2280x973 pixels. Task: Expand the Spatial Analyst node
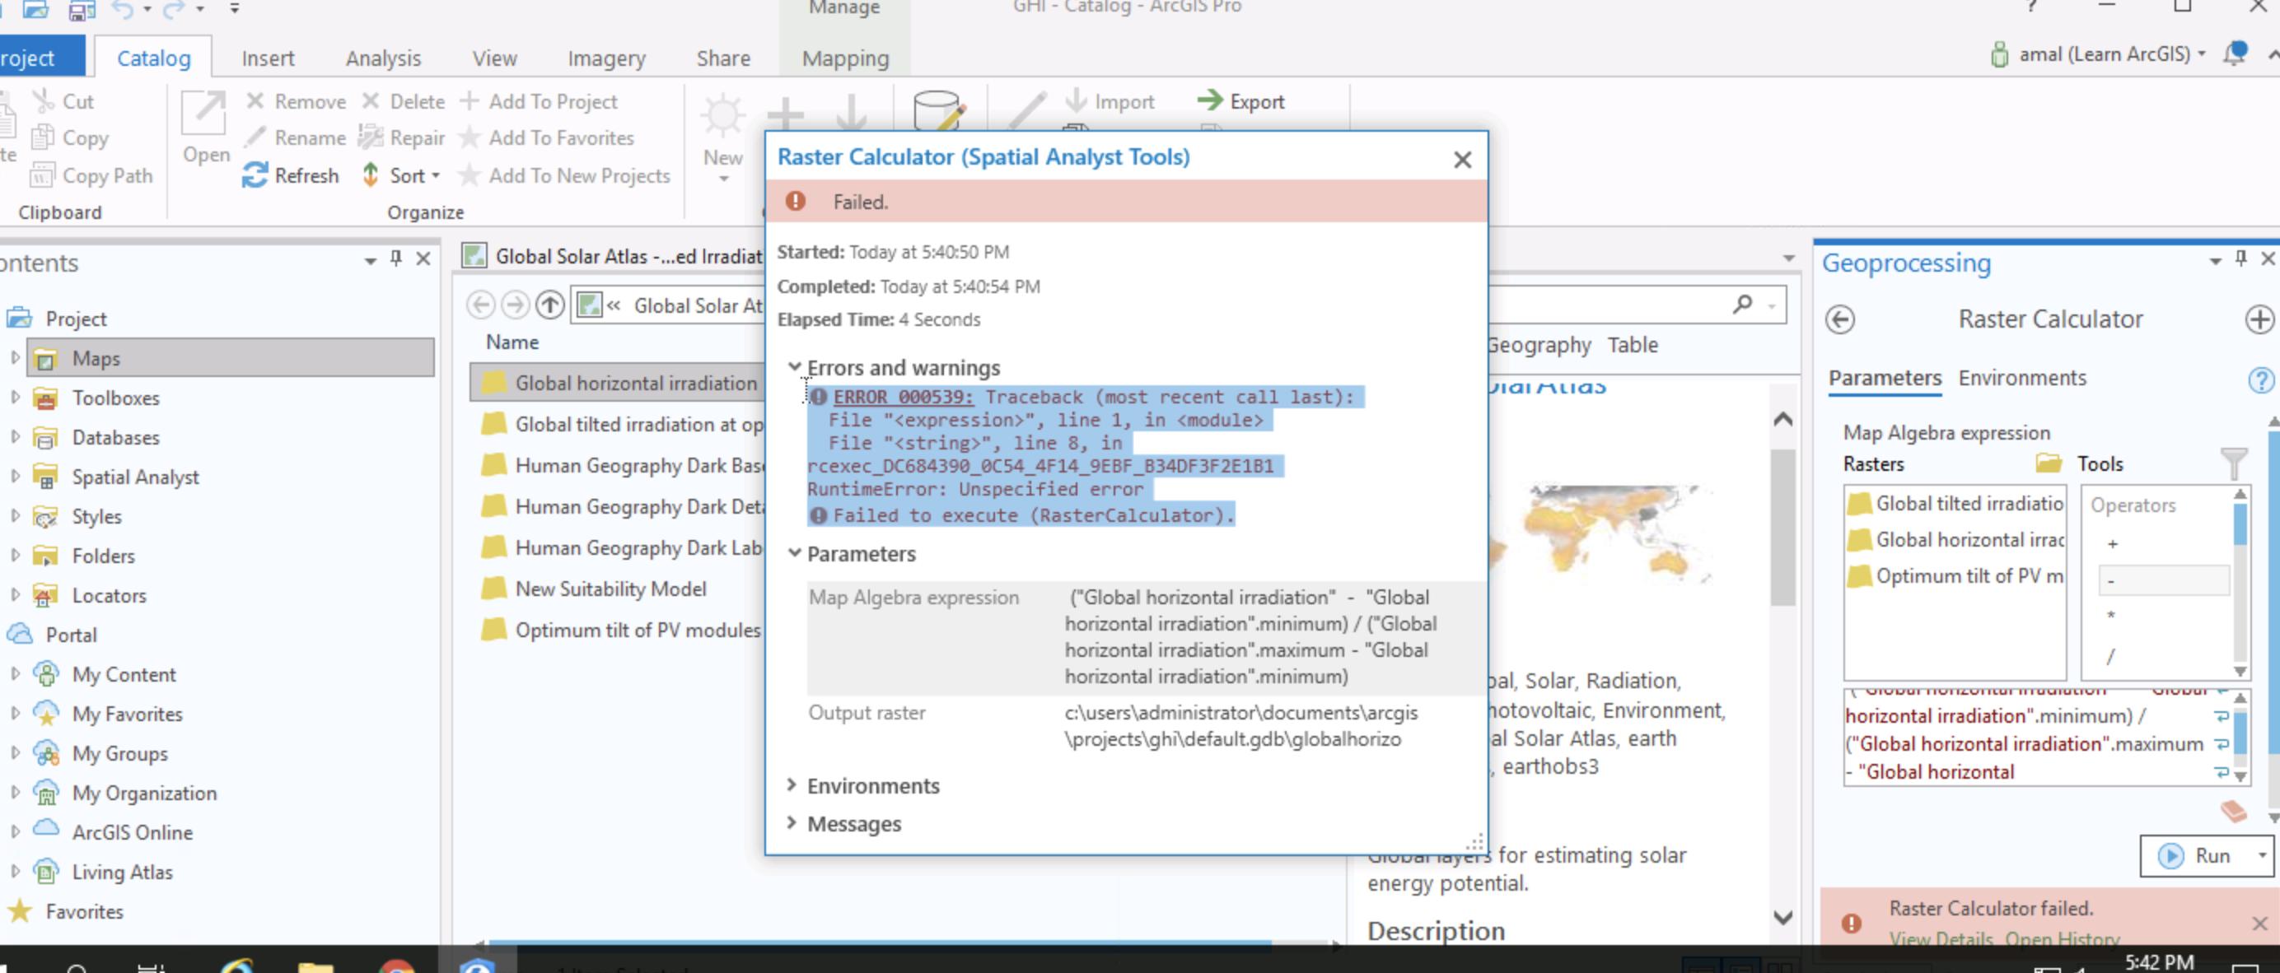point(14,477)
